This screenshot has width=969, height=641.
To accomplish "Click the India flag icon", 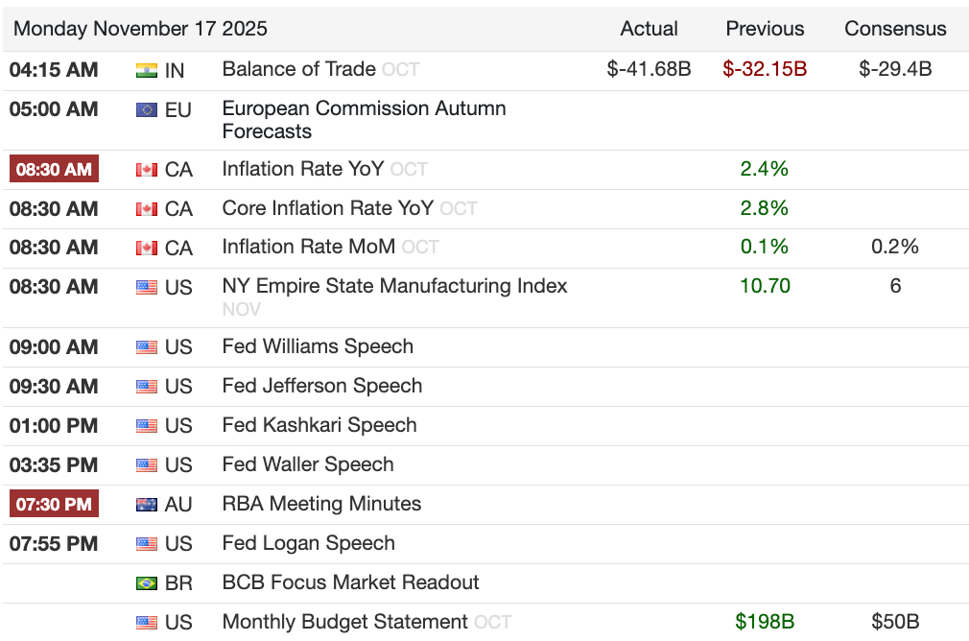I will pyautogui.click(x=146, y=70).
